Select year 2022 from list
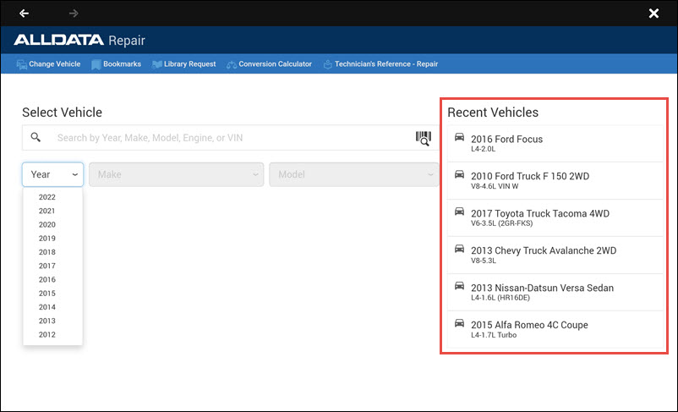678x412 pixels. 47,197
